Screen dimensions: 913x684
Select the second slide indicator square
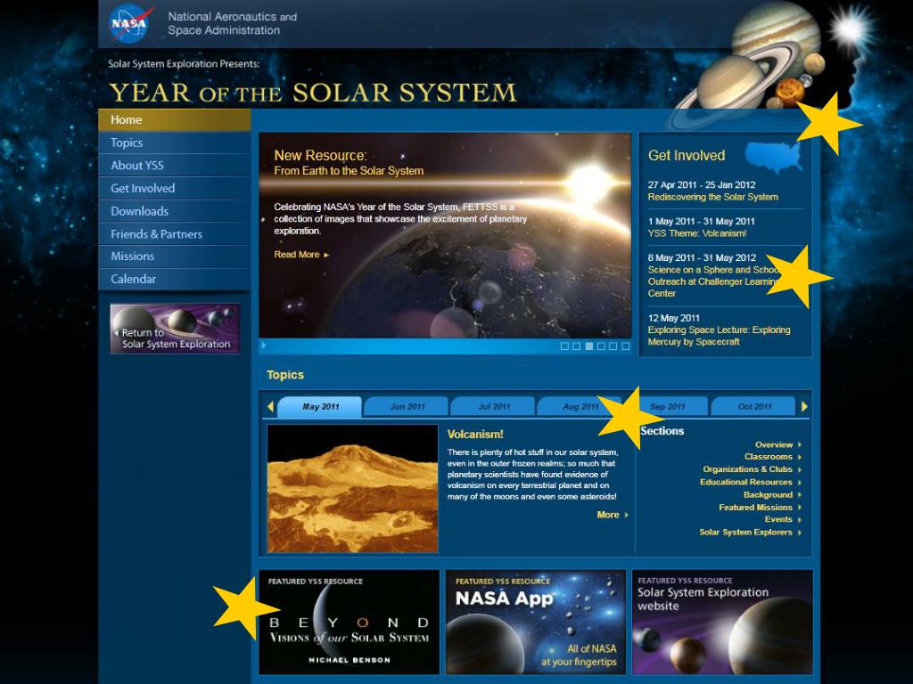577,346
